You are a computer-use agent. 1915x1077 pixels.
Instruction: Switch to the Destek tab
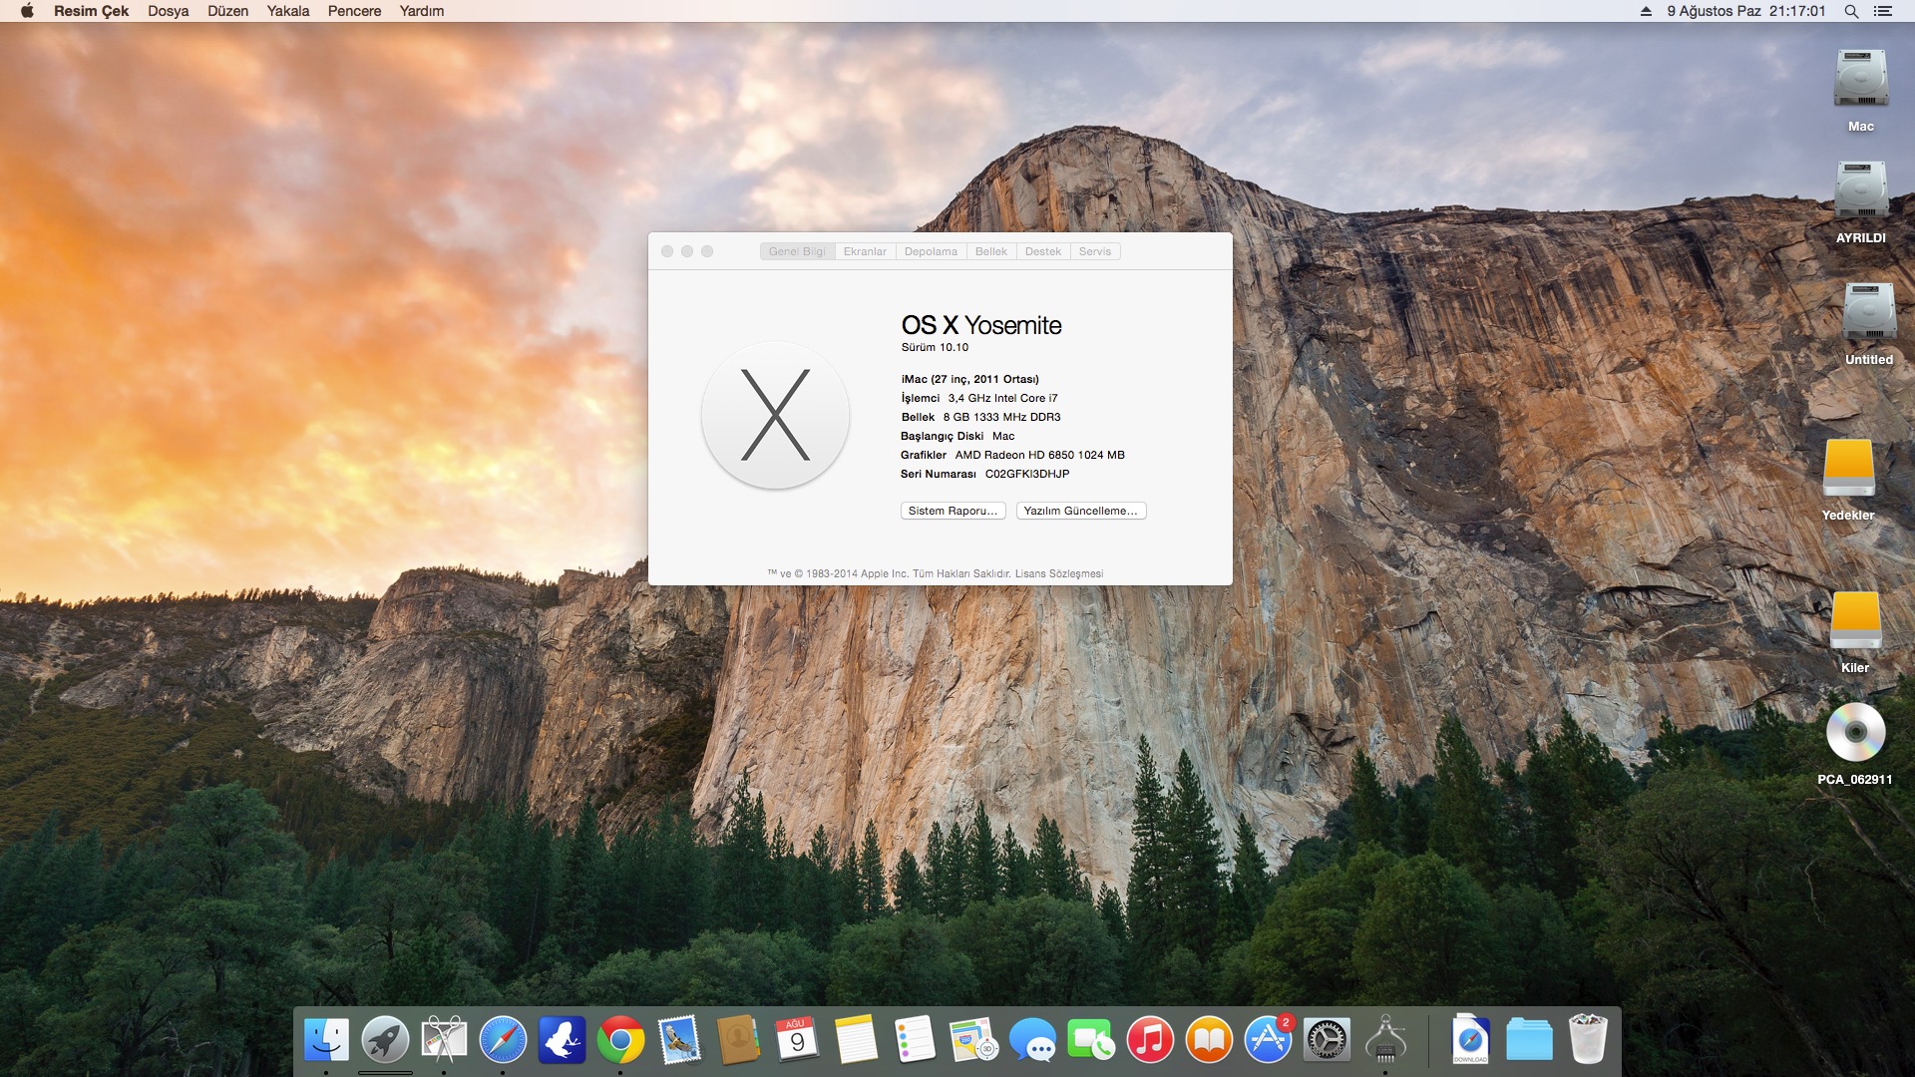coord(1042,251)
